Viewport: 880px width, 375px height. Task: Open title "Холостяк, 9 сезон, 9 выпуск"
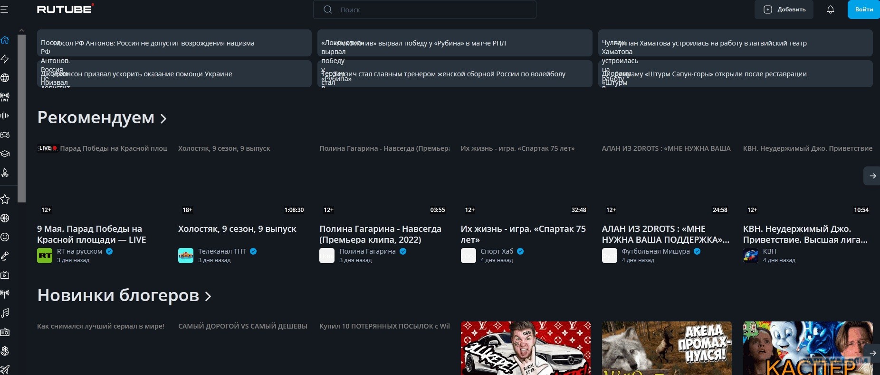237,229
